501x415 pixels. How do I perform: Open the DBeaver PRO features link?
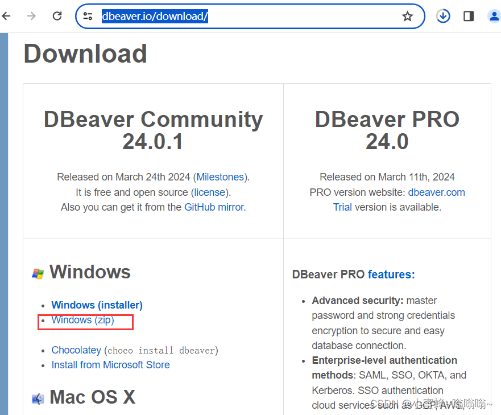click(x=391, y=274)
